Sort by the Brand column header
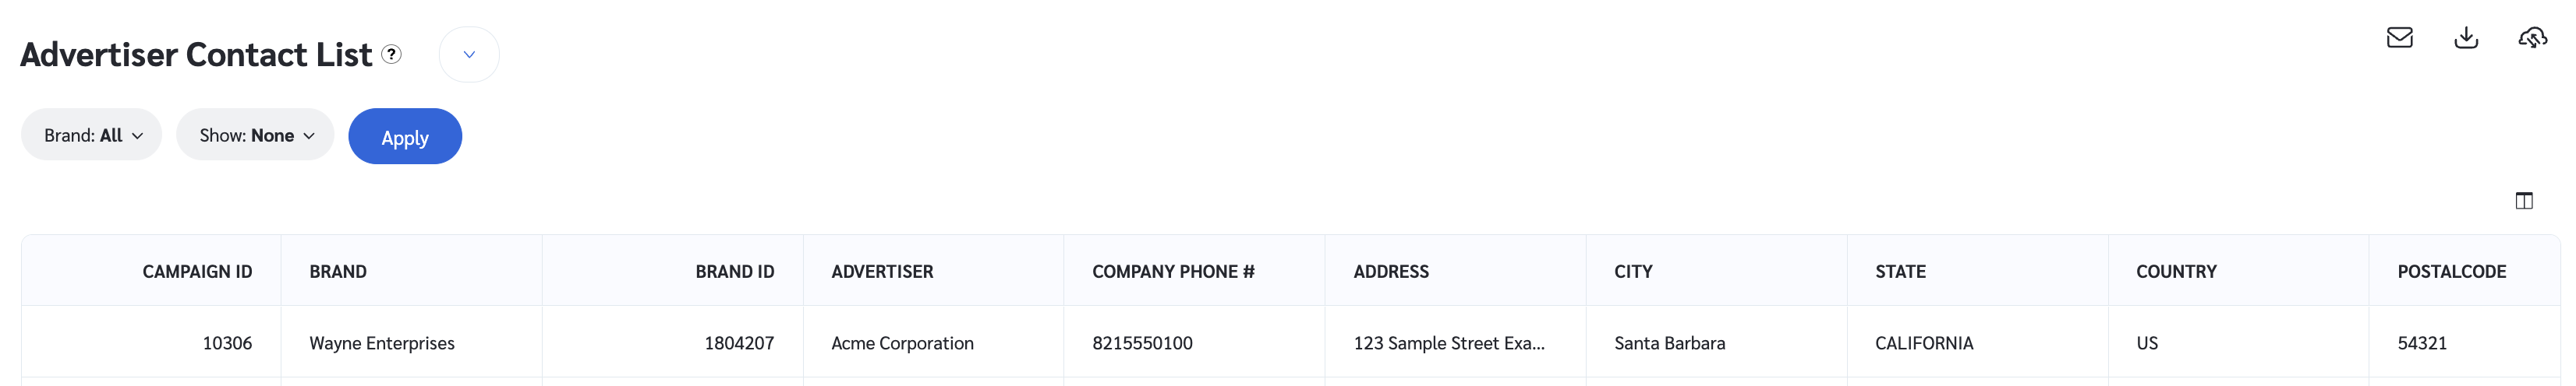Image resolution: width=2576 pixels, height=386 pixels. point(338,272)
